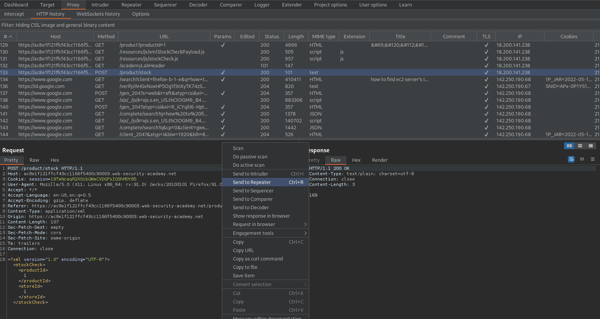Sort history by MIME type column
The height and width of the screenshot is (319, 600).
point(324,36)
